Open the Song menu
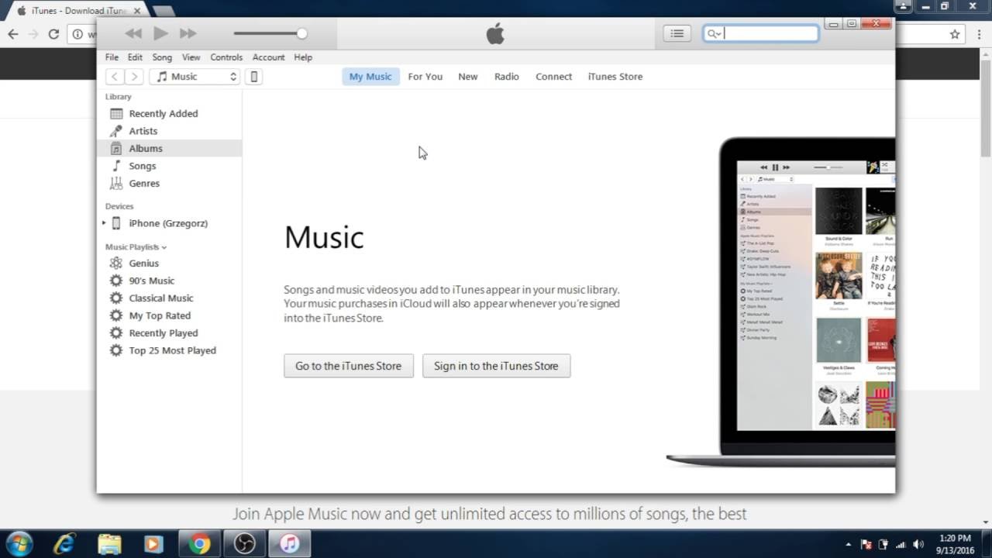This screenshot has height=558, width=992. 162,57
